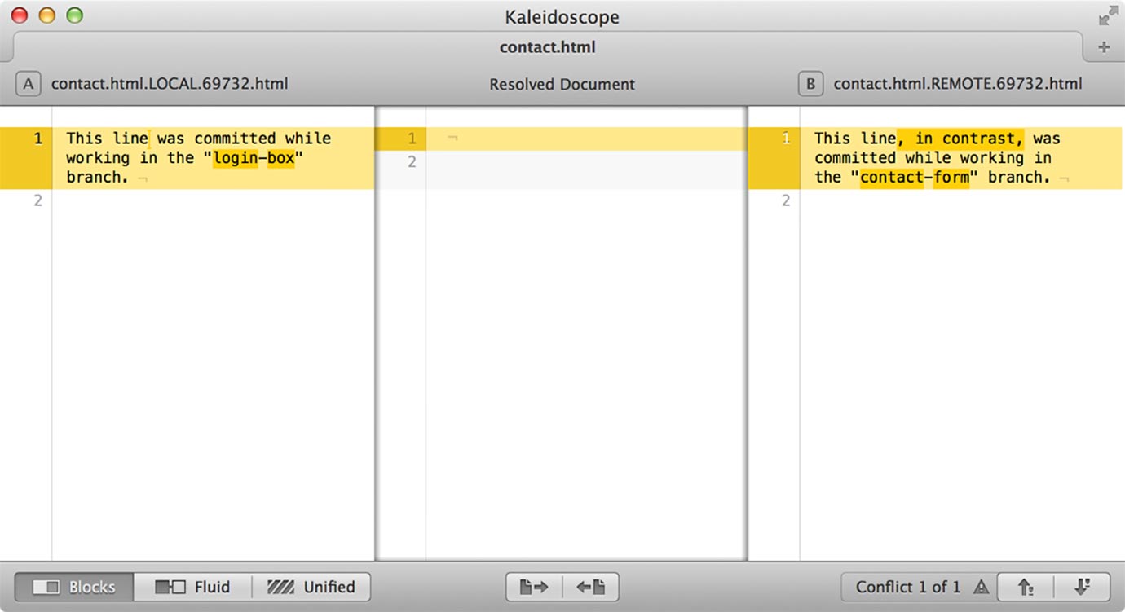
Task: Click the highlighted "contact-form" text in right pane
Action: (x=915, y=178)
